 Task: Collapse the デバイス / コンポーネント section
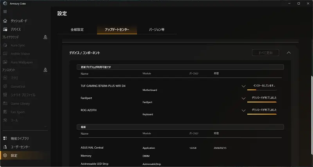tap(289, 53)
